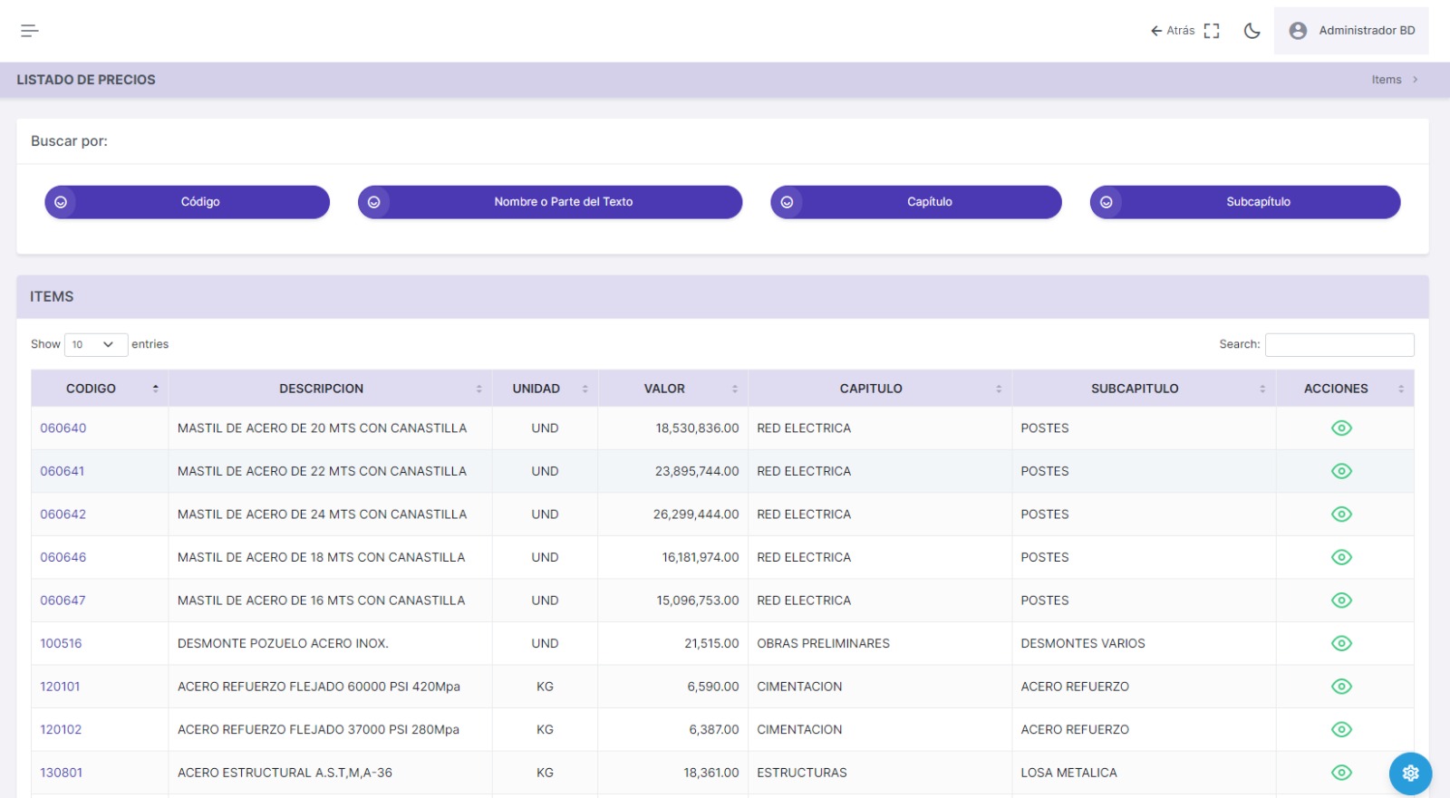Viewport: 1450px width, 798px height.
Task: Click eye icon for ACERO ESTRUCTURAL row
Action: 1341,773
